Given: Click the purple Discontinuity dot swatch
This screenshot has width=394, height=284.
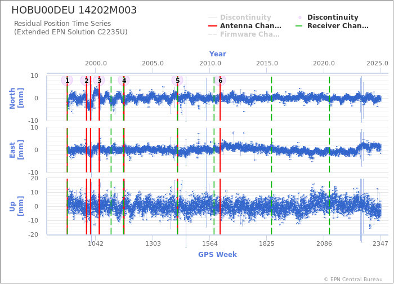Looking at the screenshot, I should pos(300,17).
